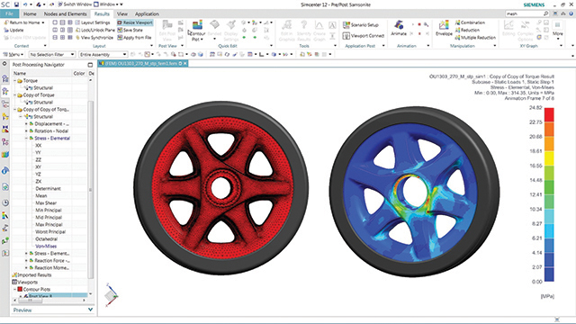Viewport: 576px width, 324px height.
Task: Open the No Selection Filter dropdown
Action: [52, 54]
